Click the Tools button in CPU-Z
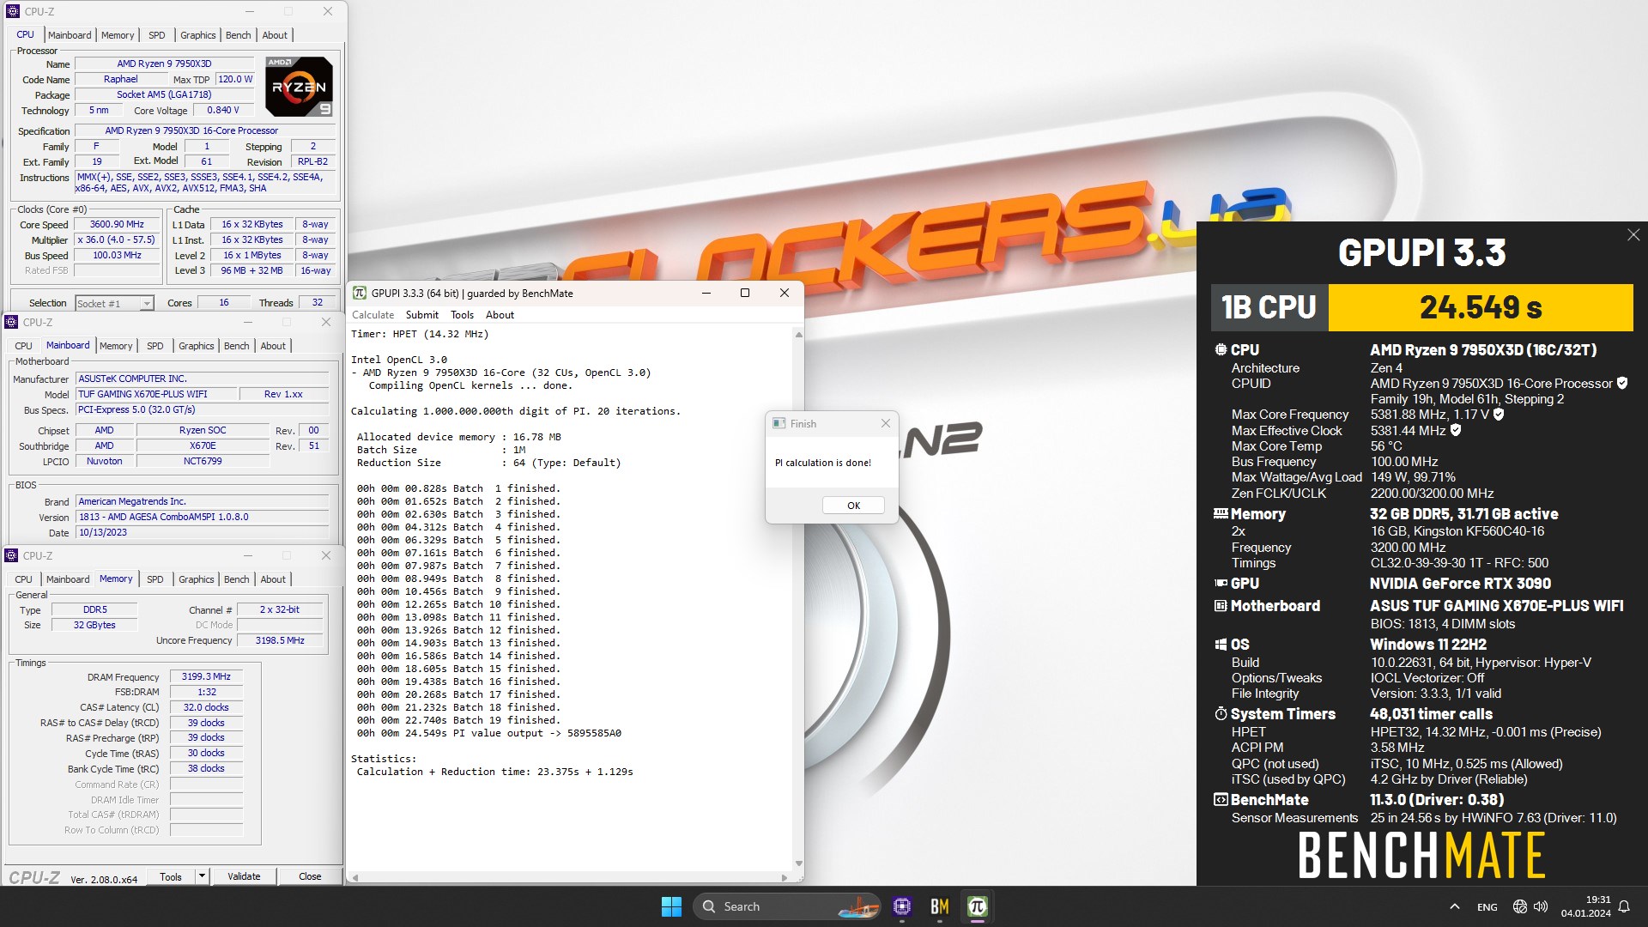The height and width of the screenshot is (927, 1648). click(x=171, y=876)
